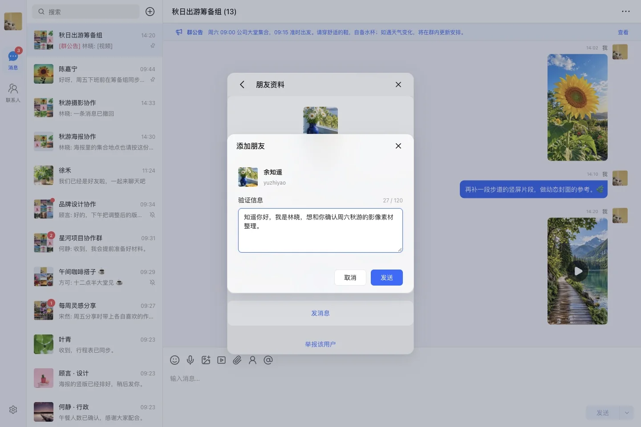641x427 pixels.
Task: Click the send video icon
Action: click(x=221, y=360)
